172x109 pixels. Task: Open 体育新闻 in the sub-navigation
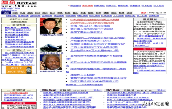coord(71,16)
